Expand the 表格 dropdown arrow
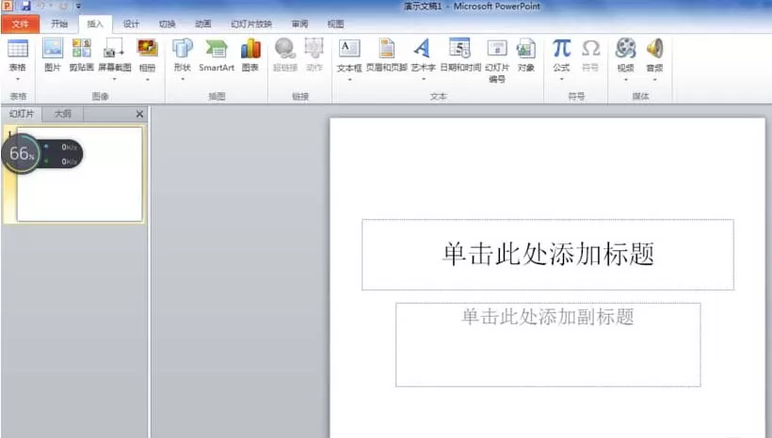Viewport: 772px width, 438px height. (18, 79)
